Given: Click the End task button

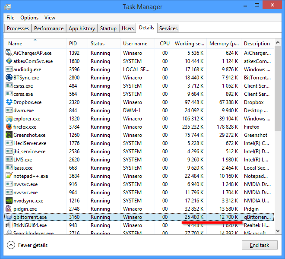Looking at the screenshot, I should [260, 245].
